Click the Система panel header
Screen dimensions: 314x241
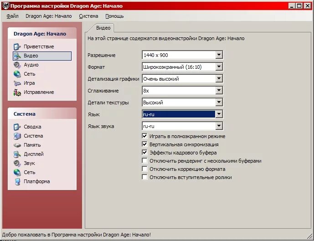click(x=42, y=114)
